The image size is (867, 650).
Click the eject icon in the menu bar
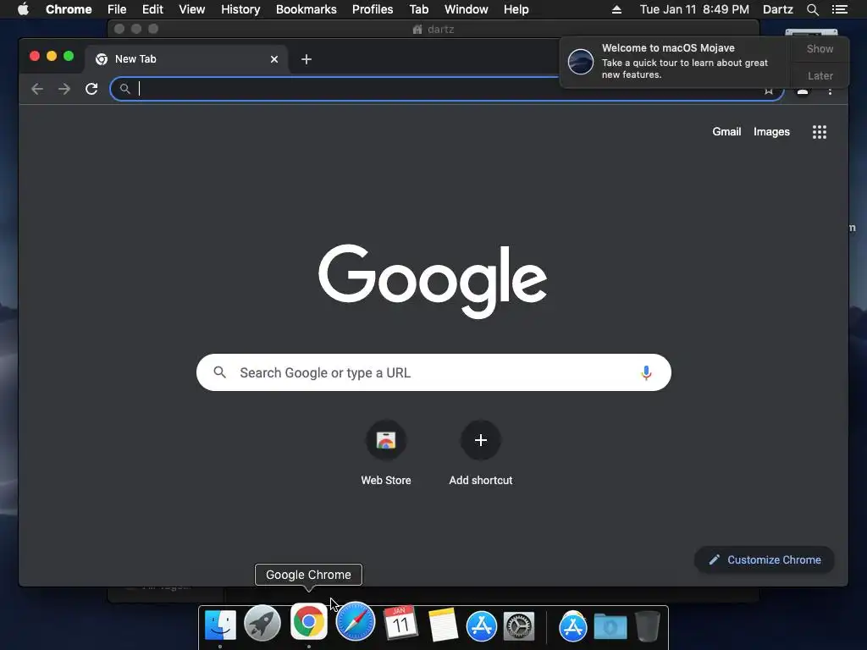[616, 9]
